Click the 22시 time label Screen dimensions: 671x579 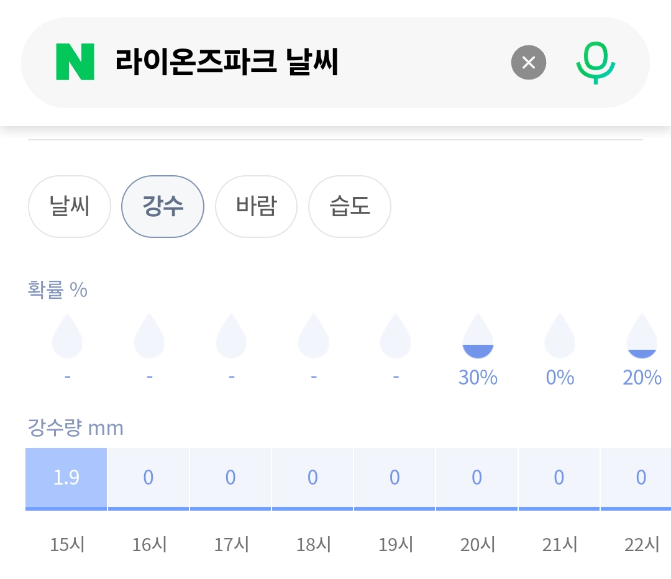coord(642,545)
